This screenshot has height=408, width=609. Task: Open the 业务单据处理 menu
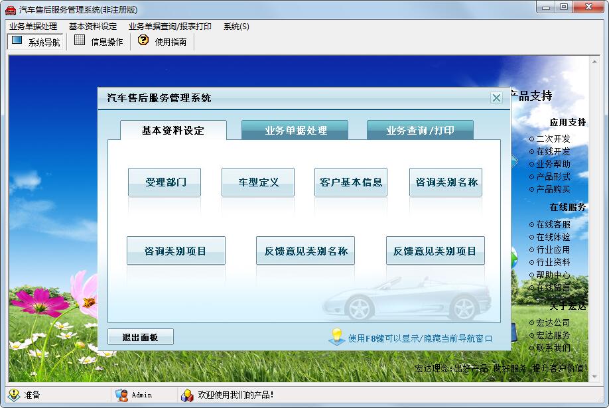click(x=33, y=27)
